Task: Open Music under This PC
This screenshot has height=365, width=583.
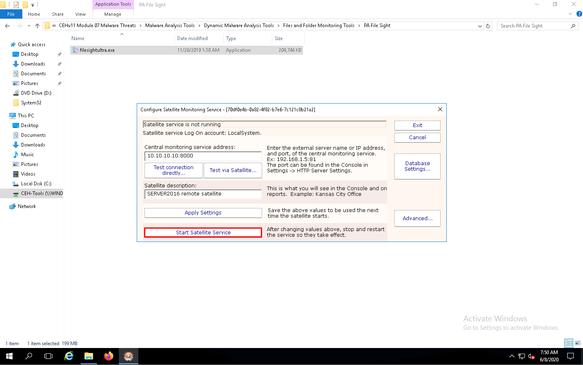Action: [27, 155]
